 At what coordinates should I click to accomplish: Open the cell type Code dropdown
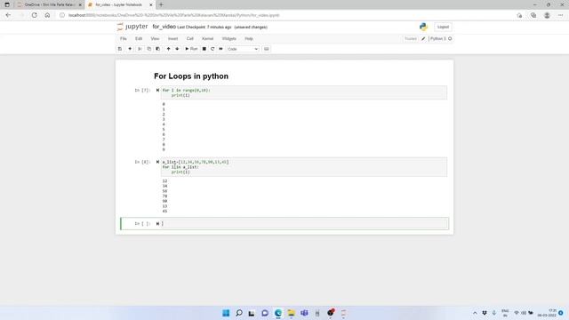(x=243, y=49)
